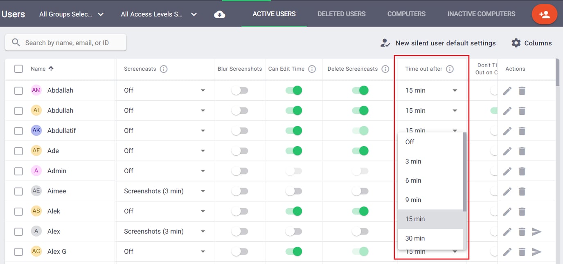Select 30 min from the timeout list

(415, 238)
